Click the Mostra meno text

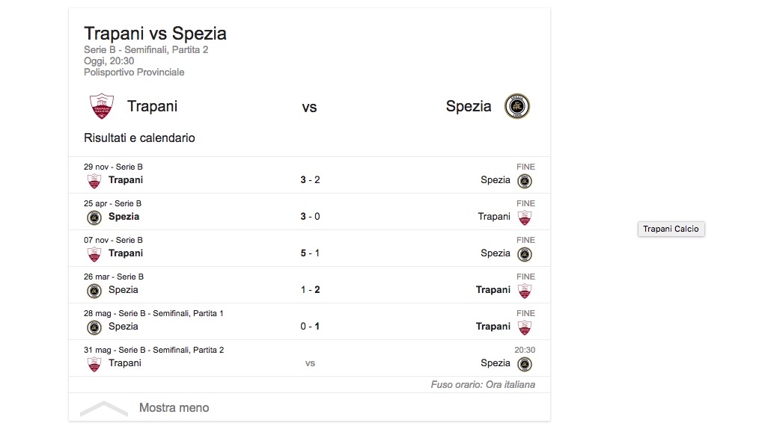(174, 408)
